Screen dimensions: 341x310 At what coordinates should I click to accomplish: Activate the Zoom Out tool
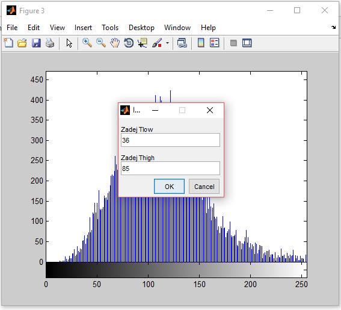tap(101, 43)
